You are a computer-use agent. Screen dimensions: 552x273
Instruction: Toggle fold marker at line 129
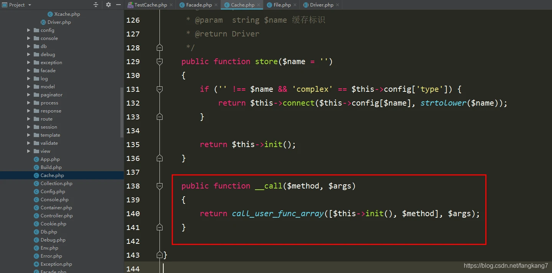pos(160,61)
